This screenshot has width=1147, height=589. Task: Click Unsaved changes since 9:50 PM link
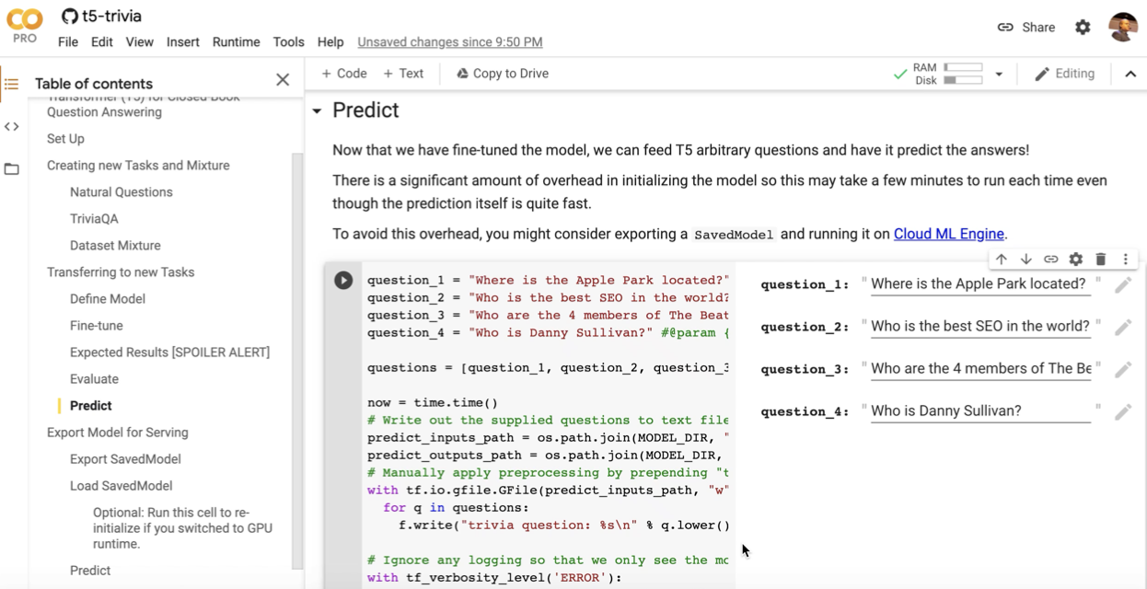tap(450, 42)
